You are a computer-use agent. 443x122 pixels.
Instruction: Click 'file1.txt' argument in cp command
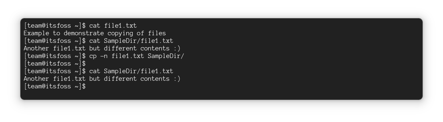pos(128,56)
